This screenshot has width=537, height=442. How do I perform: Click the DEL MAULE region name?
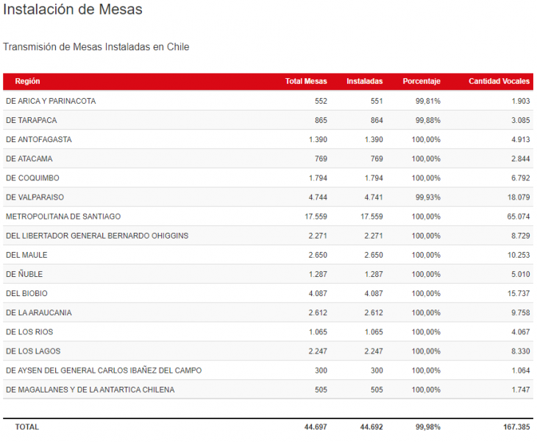click(26, 255)
